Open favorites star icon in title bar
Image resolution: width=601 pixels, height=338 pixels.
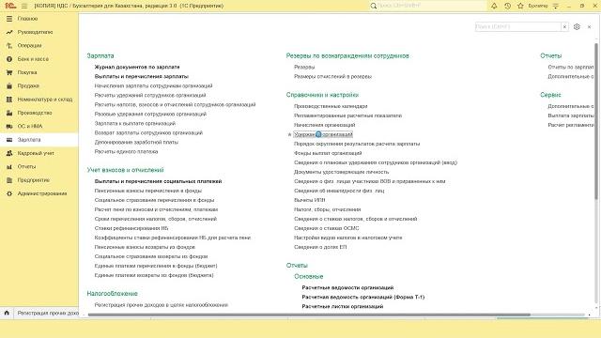[520, 6]
